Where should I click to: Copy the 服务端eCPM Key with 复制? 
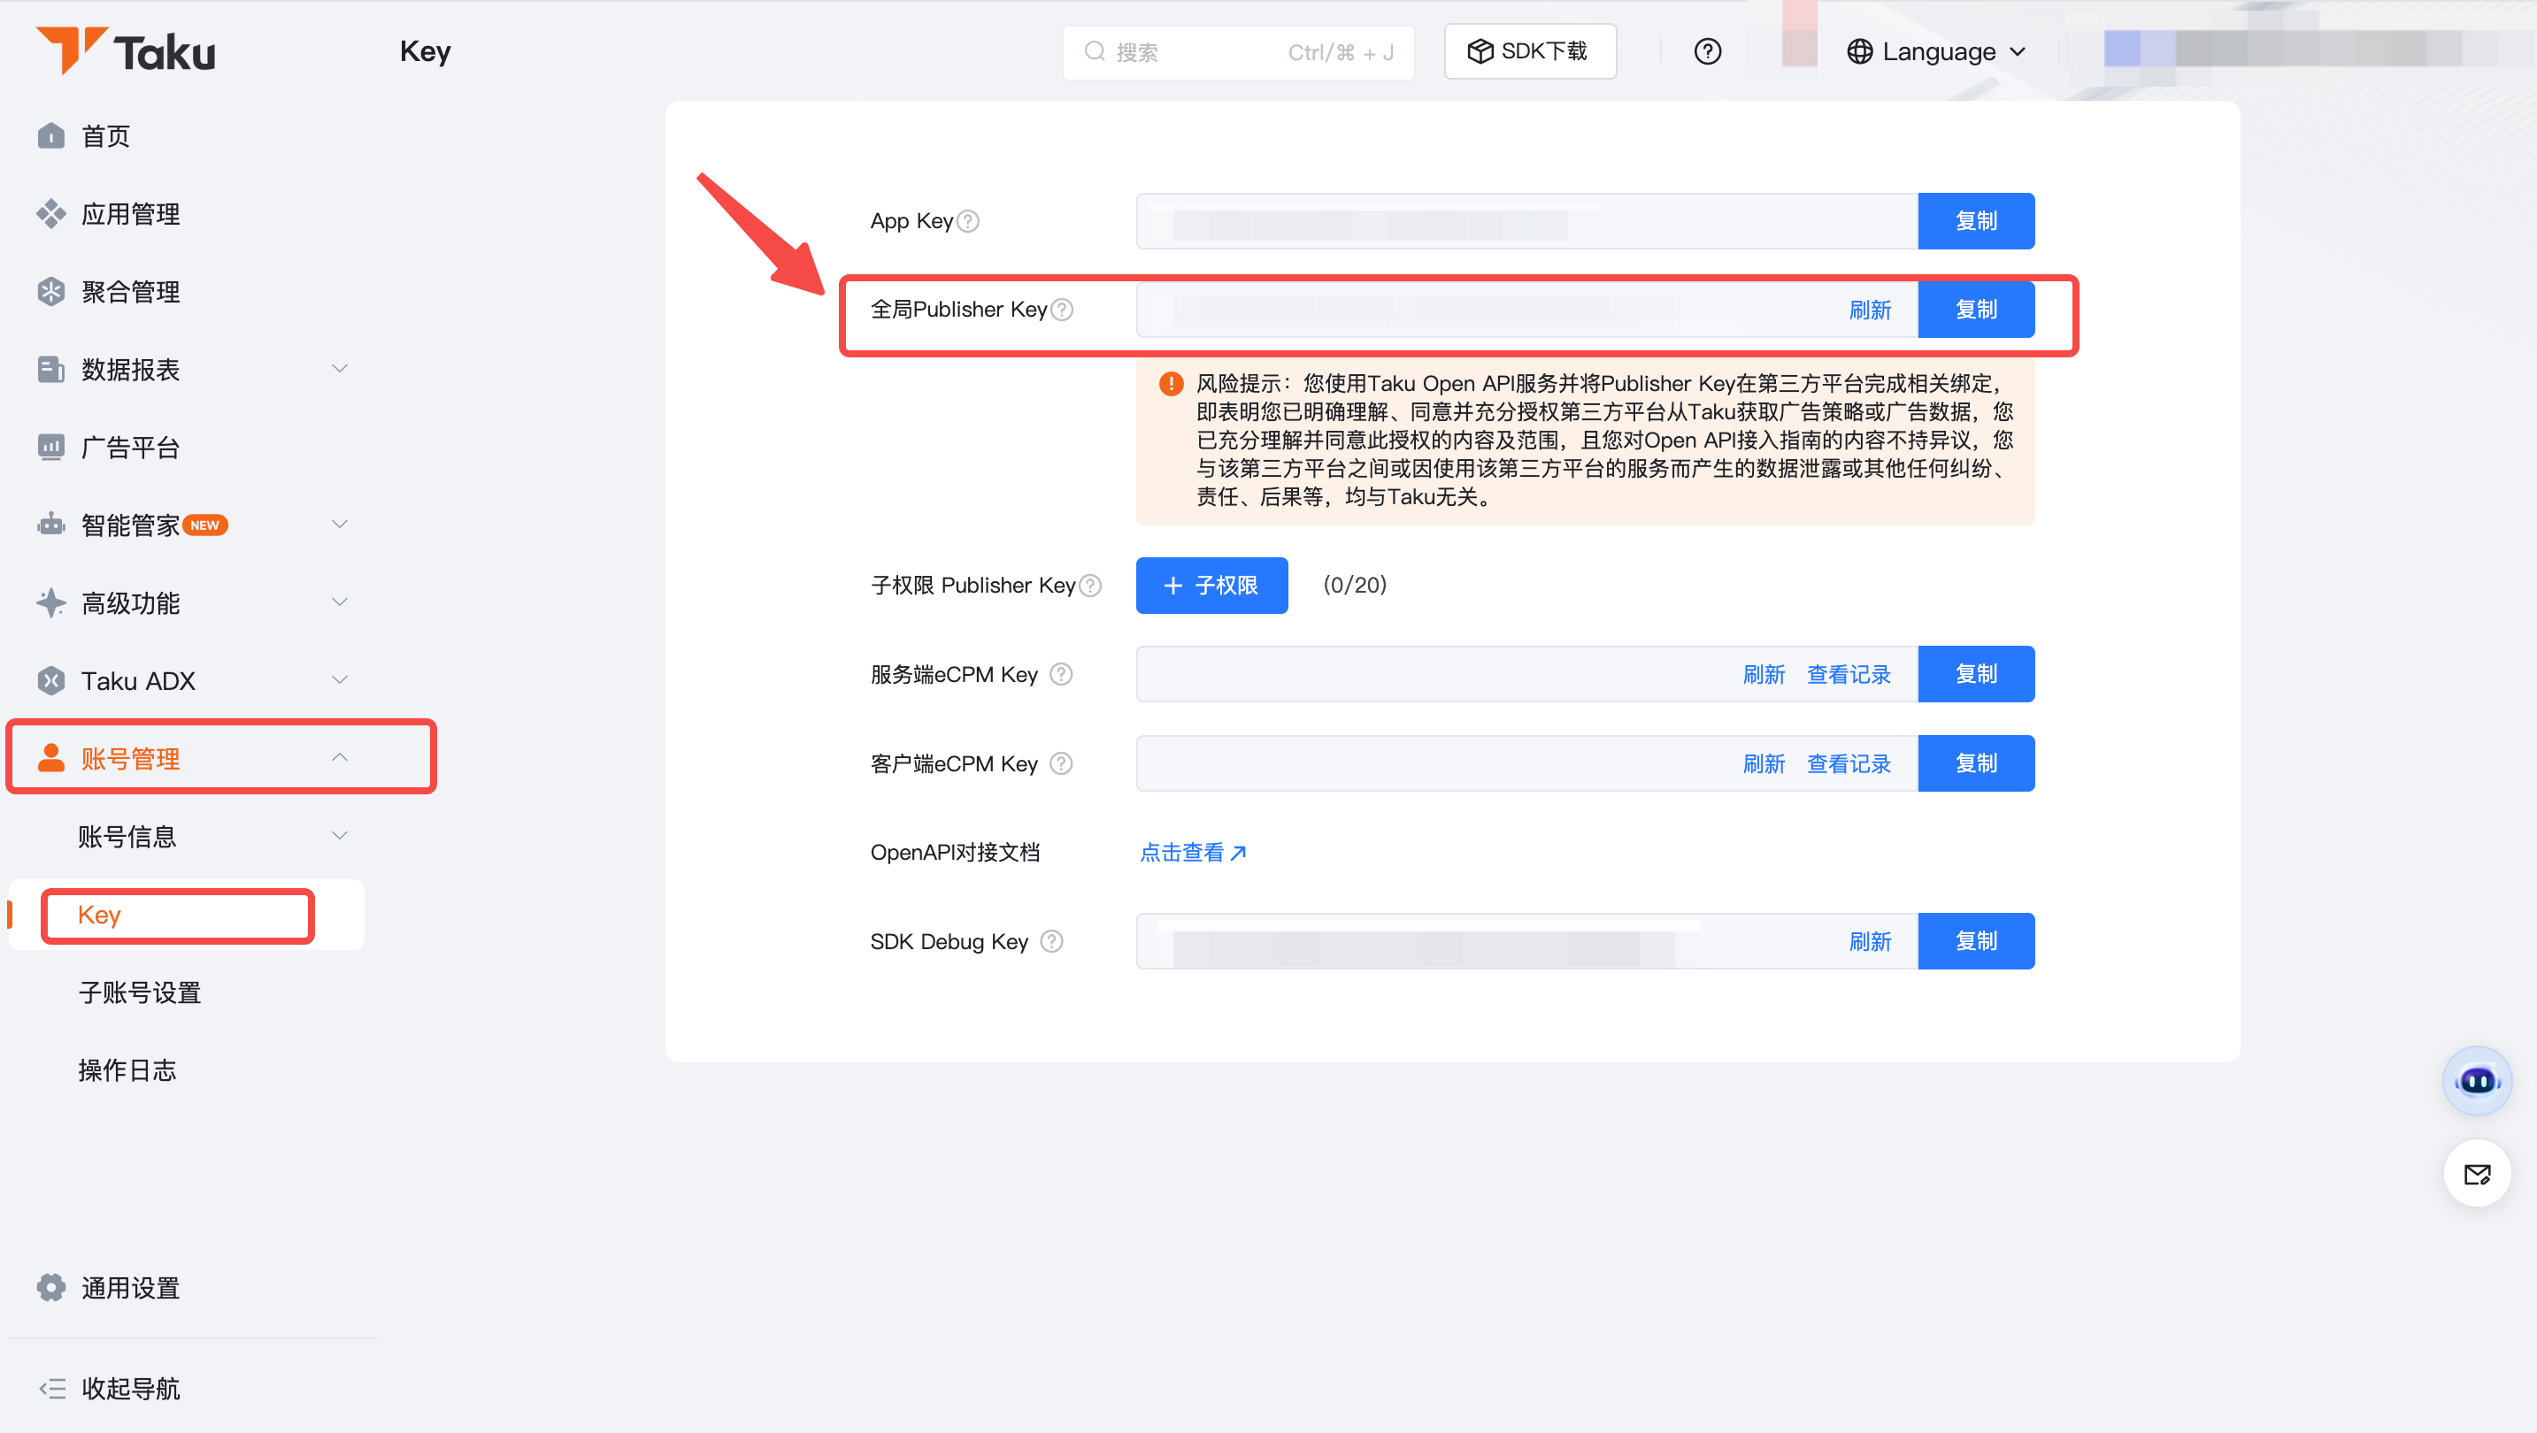[x=1976, y=674]
